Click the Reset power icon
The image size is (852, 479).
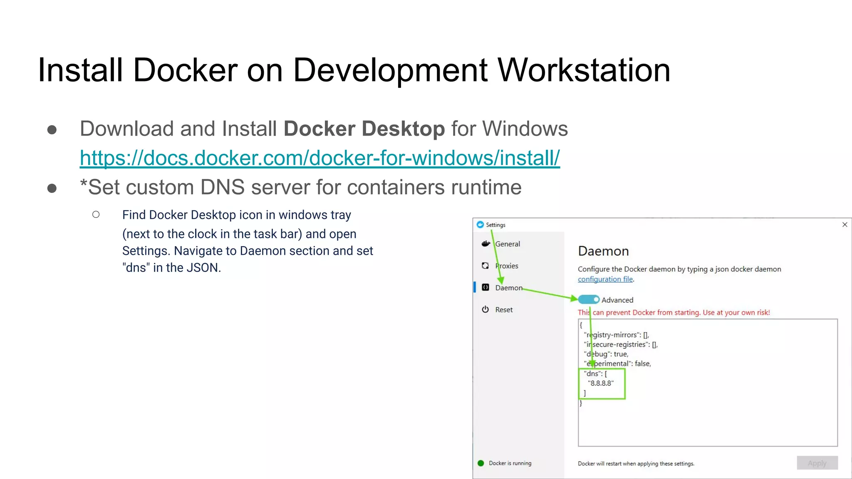(x=485, y=309)
